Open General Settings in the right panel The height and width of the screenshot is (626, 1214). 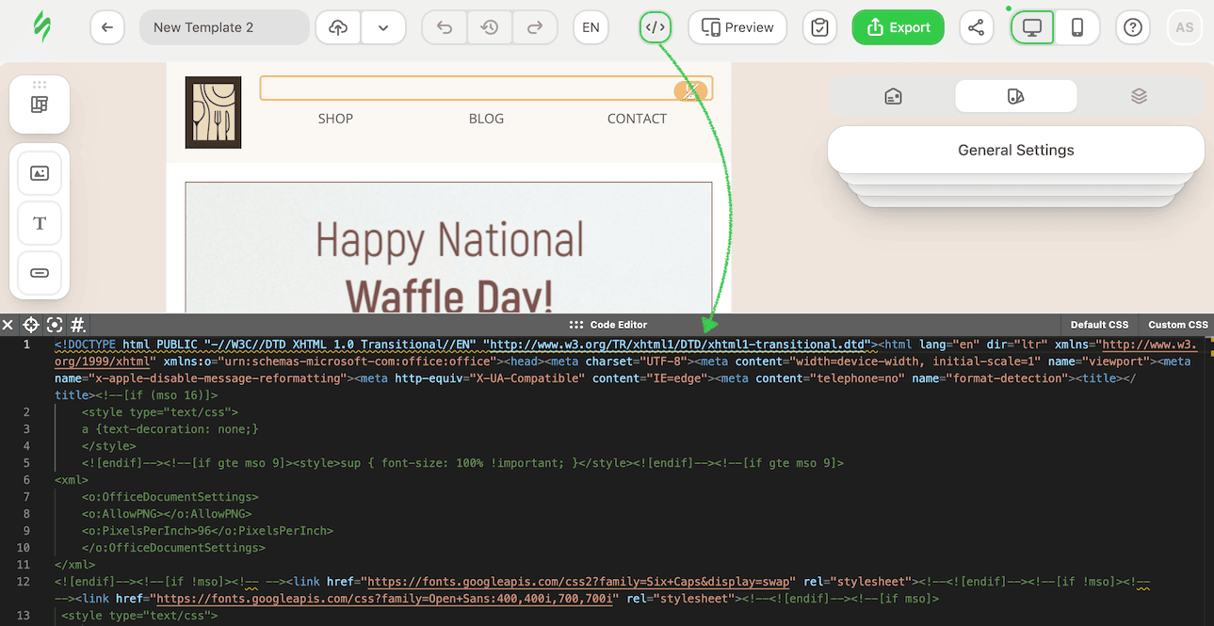1015,150
